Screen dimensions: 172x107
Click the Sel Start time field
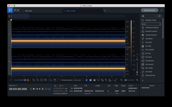78,88
